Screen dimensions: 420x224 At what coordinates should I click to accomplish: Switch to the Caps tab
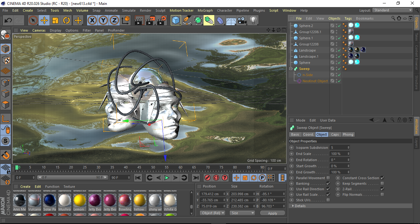pos(335,134)
